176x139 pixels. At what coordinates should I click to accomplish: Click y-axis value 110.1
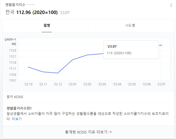point(13,81)
